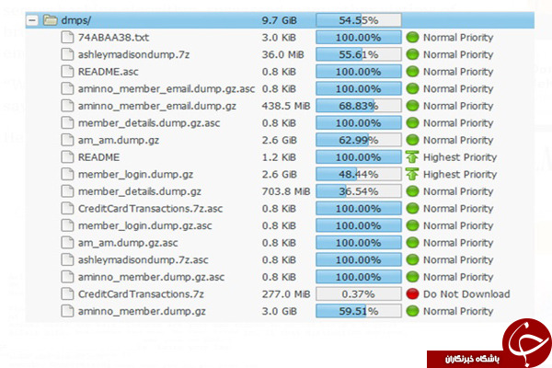Click the 277.0 MiB size value
Image resolution: width=552 pixels, height=368 pixels.
[x=286, y=294]
